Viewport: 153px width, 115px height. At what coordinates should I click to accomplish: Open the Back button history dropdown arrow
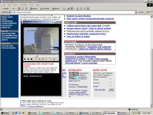pyautogui.click(x=10, y=9)
